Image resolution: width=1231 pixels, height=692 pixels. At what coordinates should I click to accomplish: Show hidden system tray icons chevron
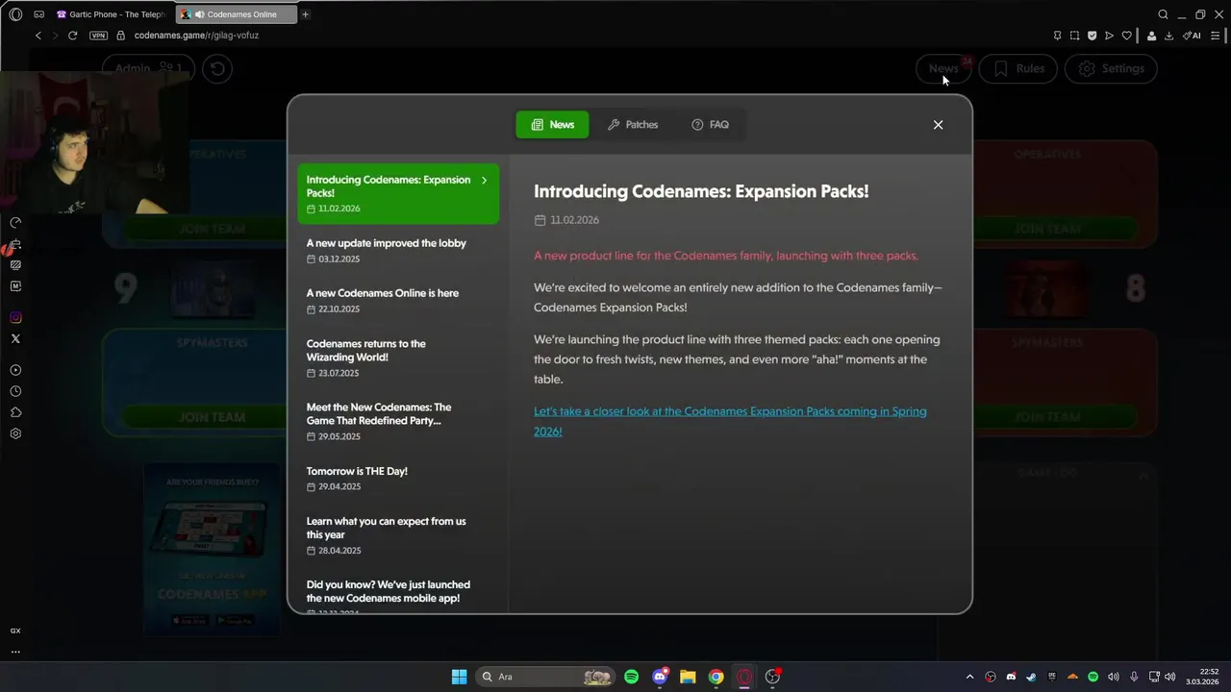click(969, 677)
